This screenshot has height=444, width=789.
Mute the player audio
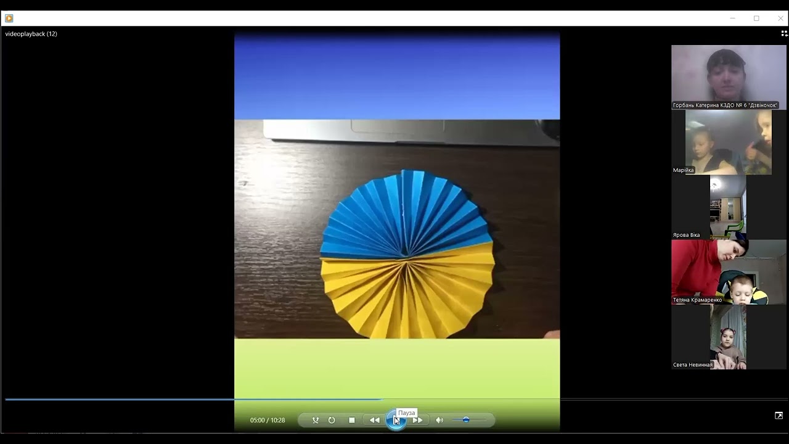click(439, 420)
